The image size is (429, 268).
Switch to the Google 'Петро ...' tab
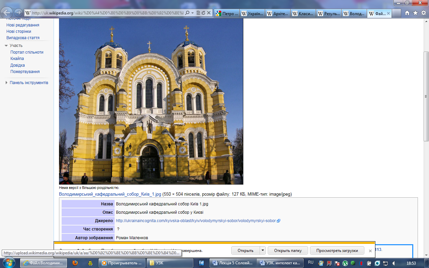227,13
